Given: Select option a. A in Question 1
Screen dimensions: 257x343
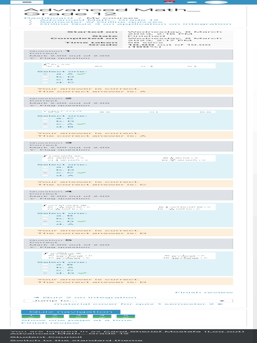Looking at the screenshot, I should [45, 74].
